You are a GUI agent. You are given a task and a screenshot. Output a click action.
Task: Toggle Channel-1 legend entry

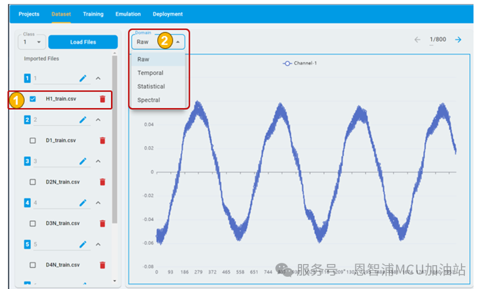(300, 63)
